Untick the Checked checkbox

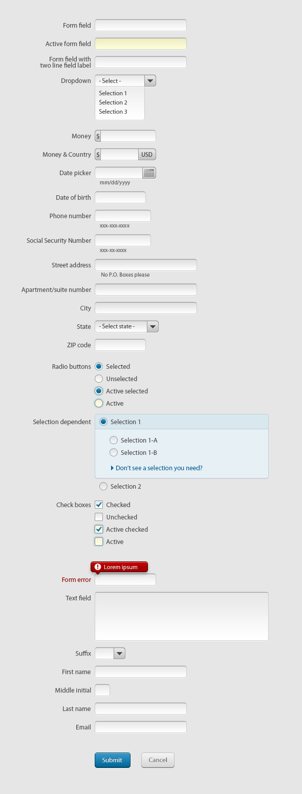tap(99, 505)
